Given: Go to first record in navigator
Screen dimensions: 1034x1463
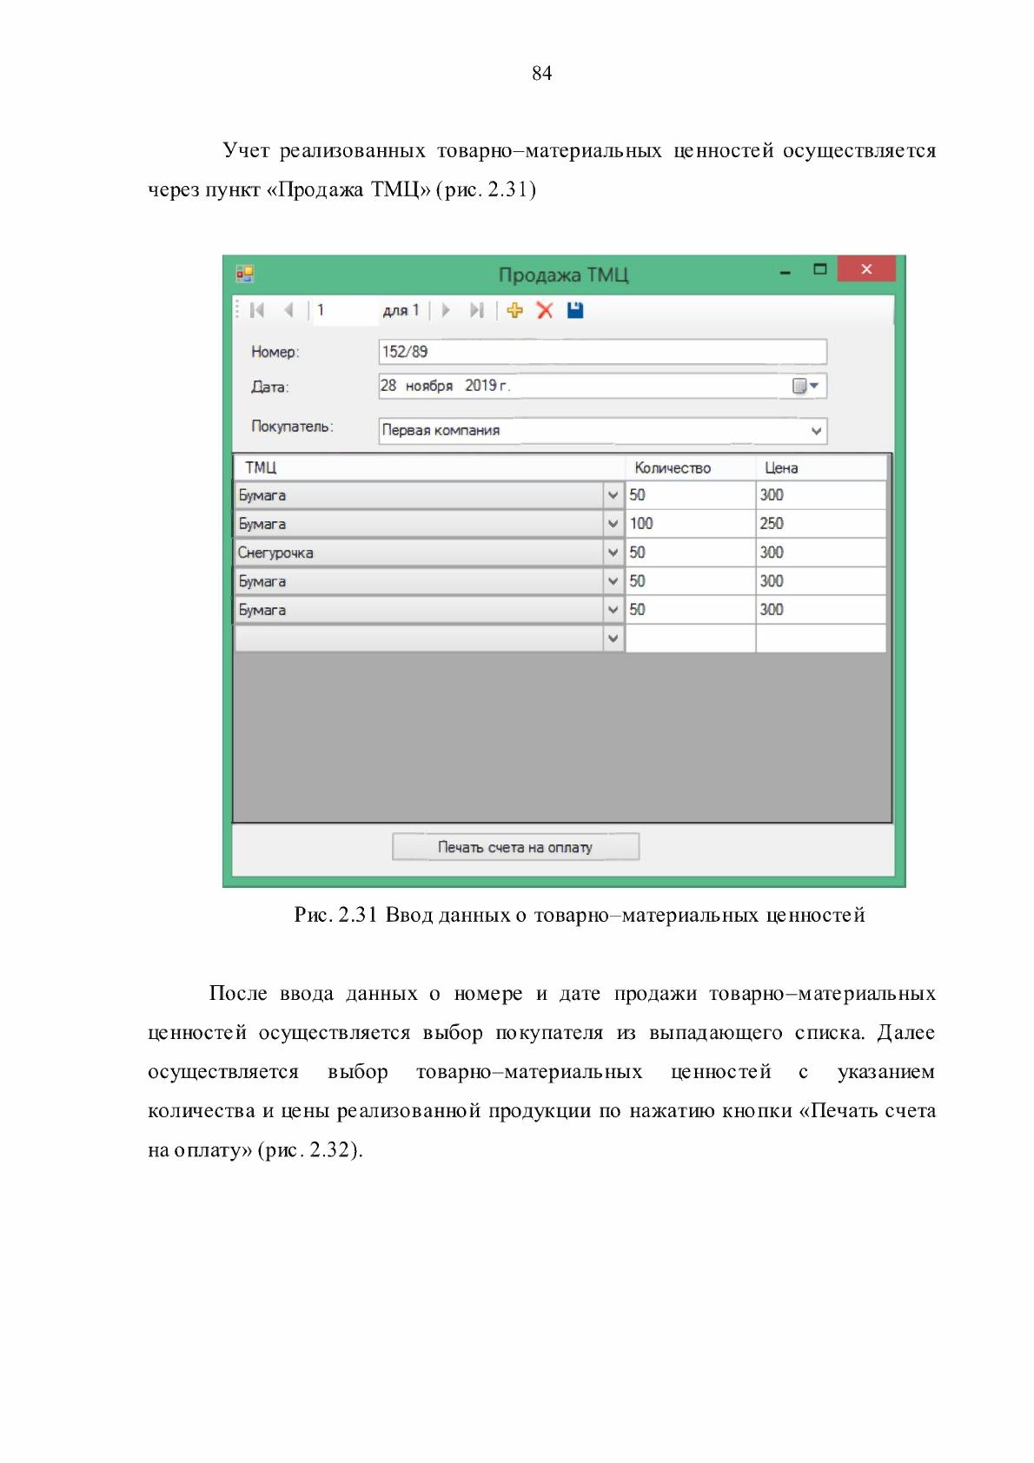Looking at the screenshot, I should 257,310.
